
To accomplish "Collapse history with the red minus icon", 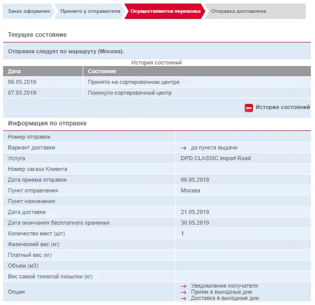I will point(248,108).
